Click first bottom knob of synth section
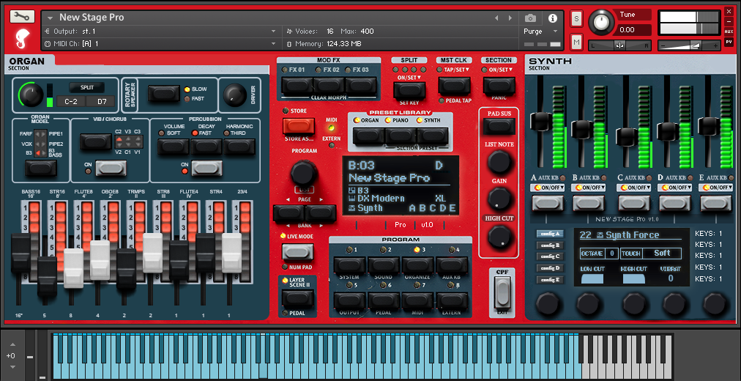The height and width of the screenshot is (381, 741). 547,304
